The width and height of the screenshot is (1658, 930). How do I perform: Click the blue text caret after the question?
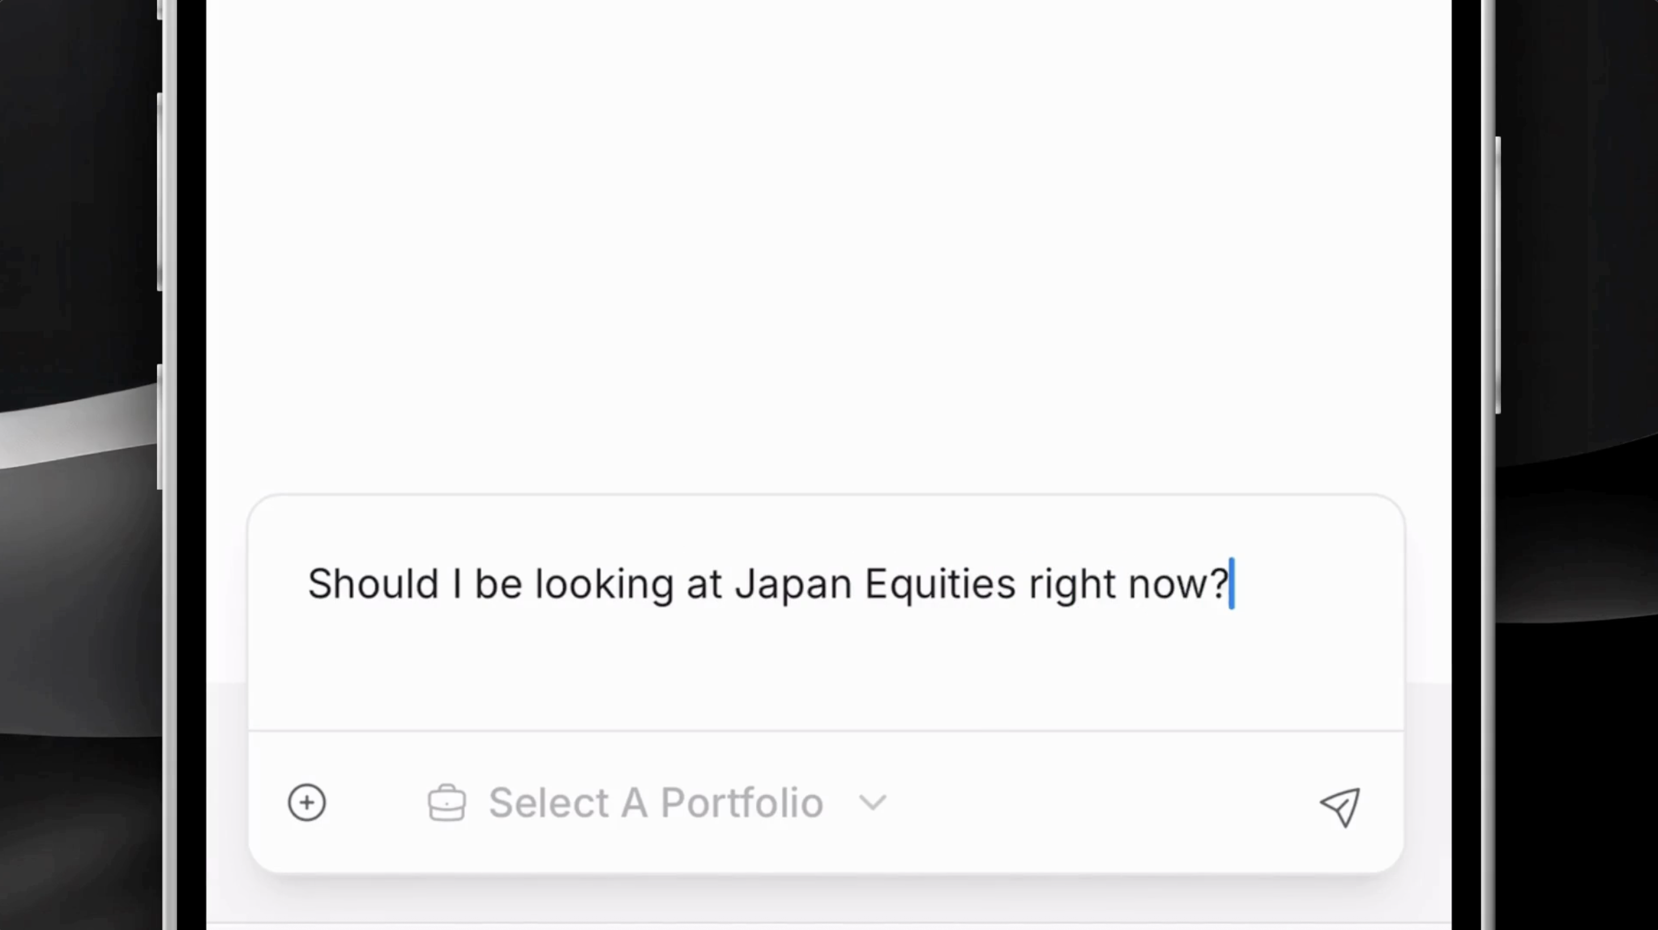tap(1232, 583)
